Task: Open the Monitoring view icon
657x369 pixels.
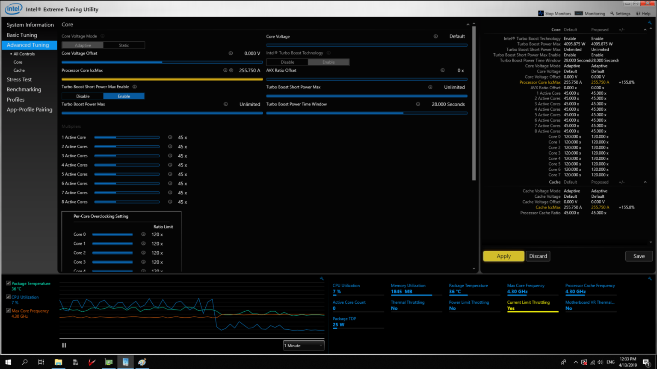Action: click(x=579, y=13)
